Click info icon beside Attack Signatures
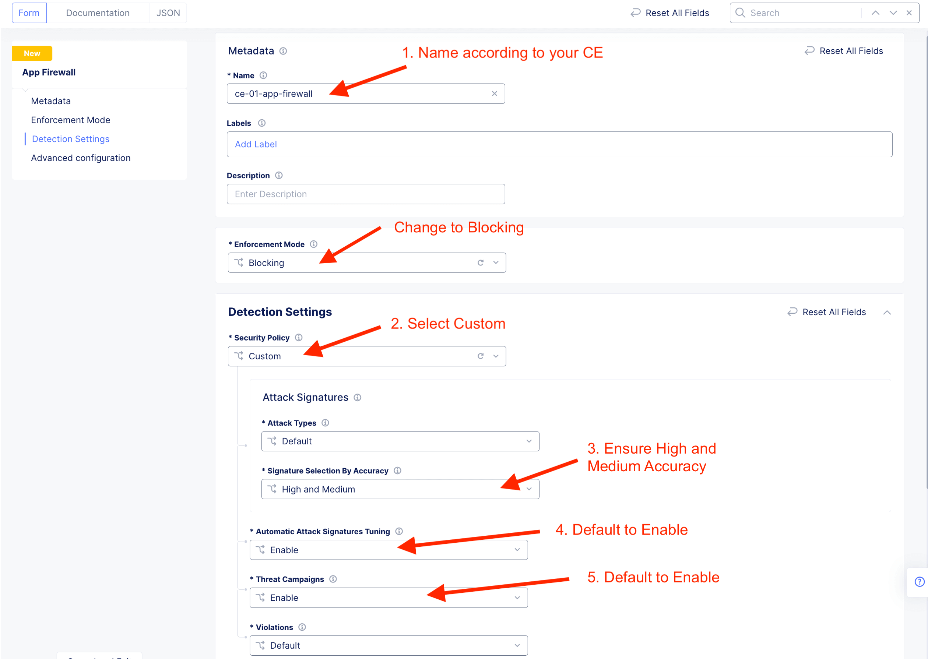The width and height of the screenshot is (928, 659). pyautogui.click(x=358, y=398)
